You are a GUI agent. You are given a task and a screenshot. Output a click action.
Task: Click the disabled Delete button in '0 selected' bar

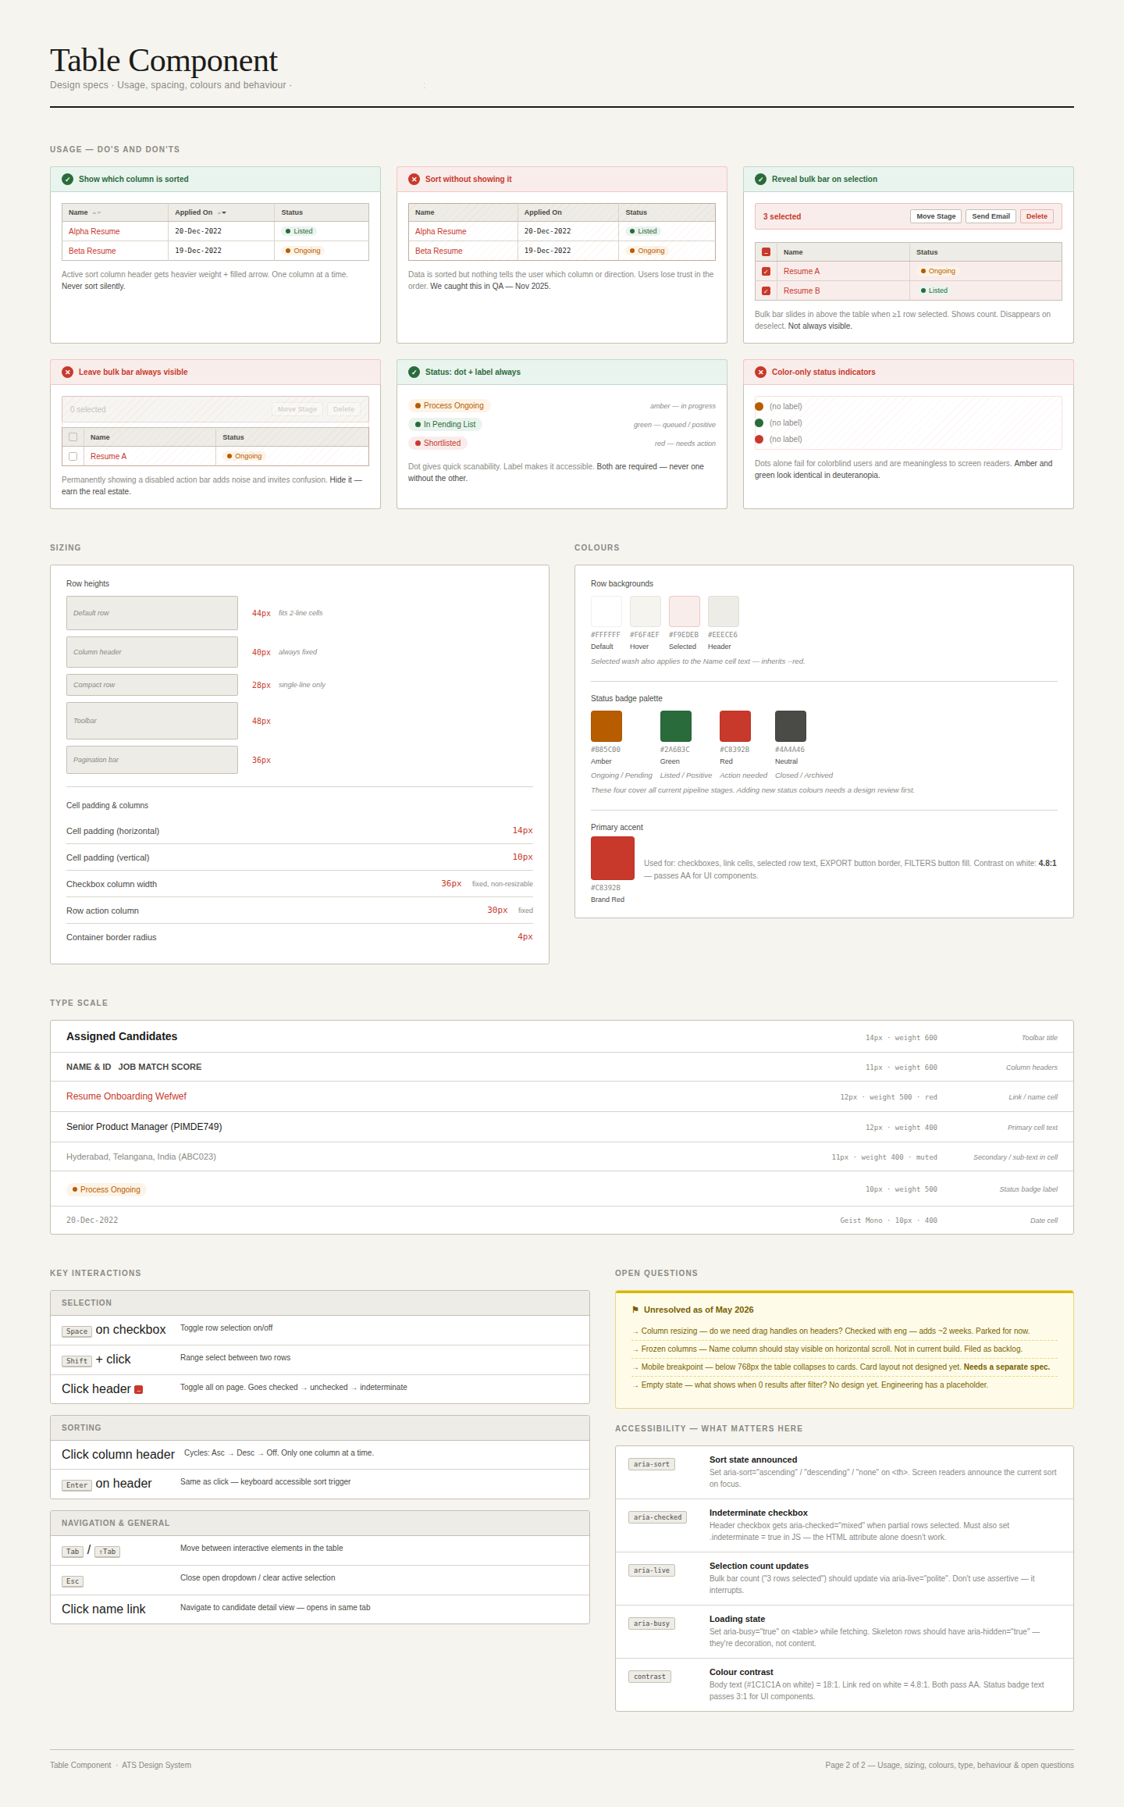[343, 409]
